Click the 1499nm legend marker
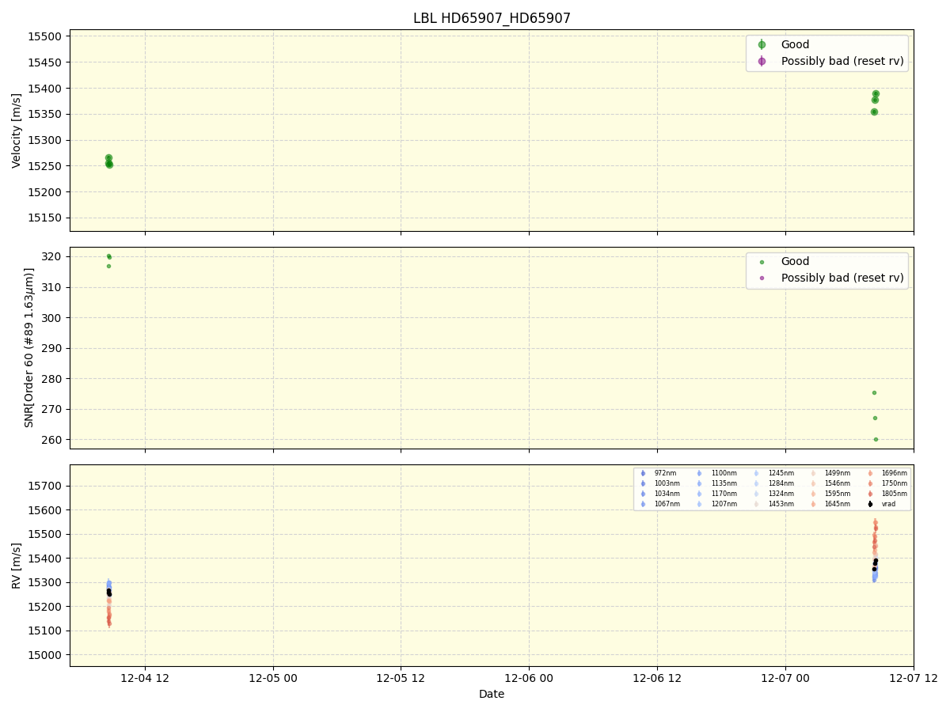Screen dimensions: 950x712 (x=813, y=473)
